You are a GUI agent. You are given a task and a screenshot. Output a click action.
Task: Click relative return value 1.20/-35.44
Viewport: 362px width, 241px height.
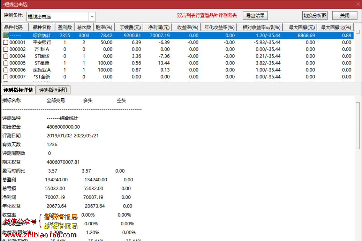[x=268, y=35]
